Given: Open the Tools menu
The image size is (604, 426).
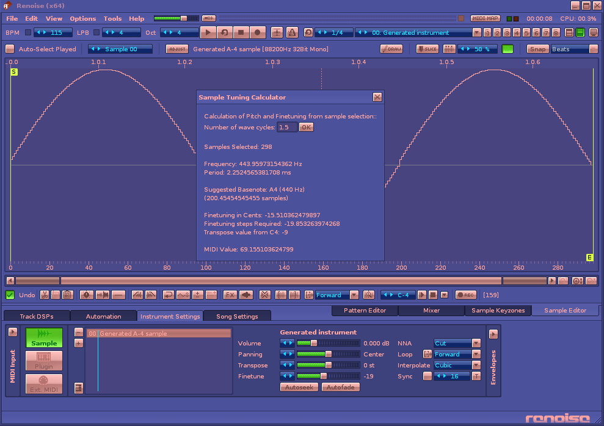Looking at the screenshot, I should click(x=112, y=18).
